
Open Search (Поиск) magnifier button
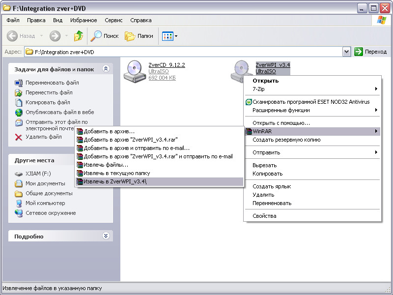point(105,36)
